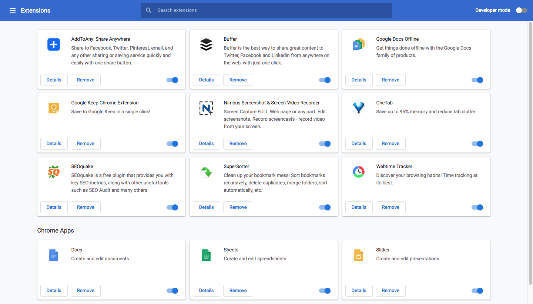Viewport: 533px width, 304px height.
Task: Click the Sheets green spreadsheet icon
Action: (x=206, y=255)
